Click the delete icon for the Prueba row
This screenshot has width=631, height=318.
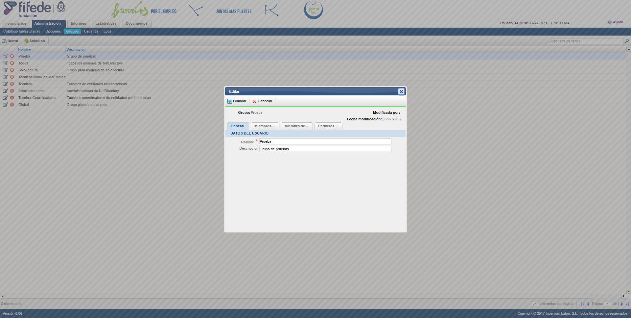coord(12,56)
